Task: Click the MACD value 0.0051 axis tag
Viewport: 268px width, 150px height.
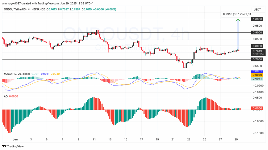Action: pos(257,72)
